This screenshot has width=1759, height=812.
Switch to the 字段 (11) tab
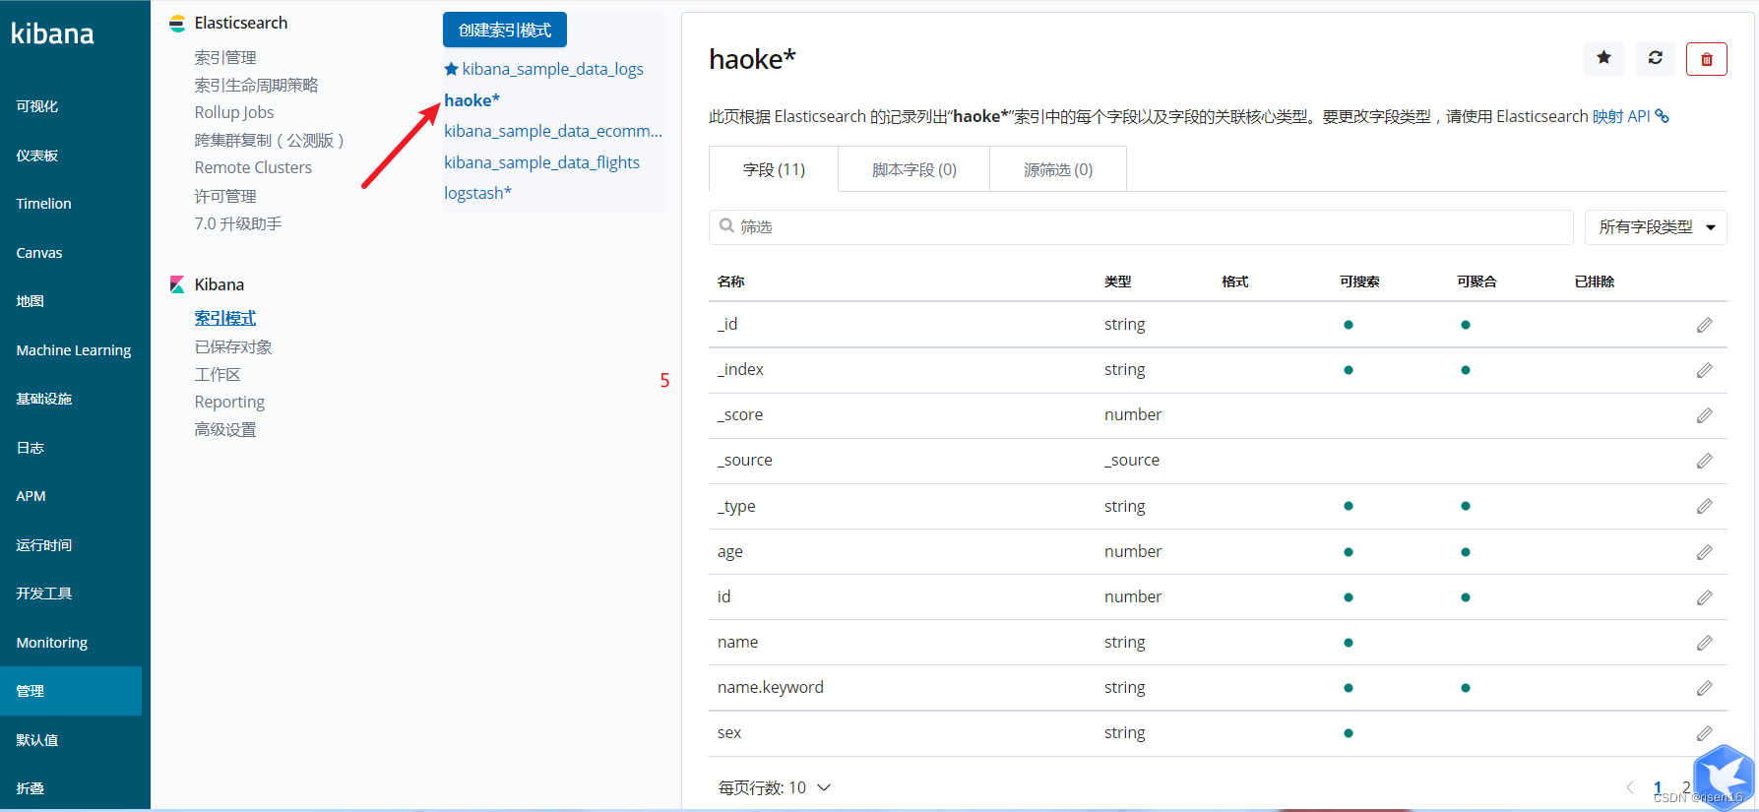(774, 169)
